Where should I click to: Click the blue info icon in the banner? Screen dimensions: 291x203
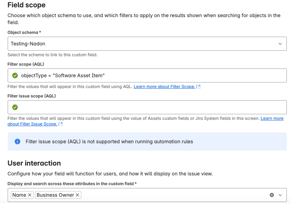(16, 141)
